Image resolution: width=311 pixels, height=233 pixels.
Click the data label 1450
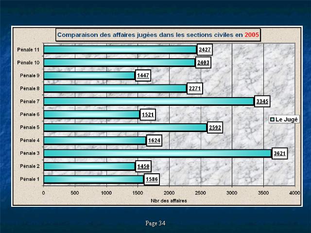[143, 166]
